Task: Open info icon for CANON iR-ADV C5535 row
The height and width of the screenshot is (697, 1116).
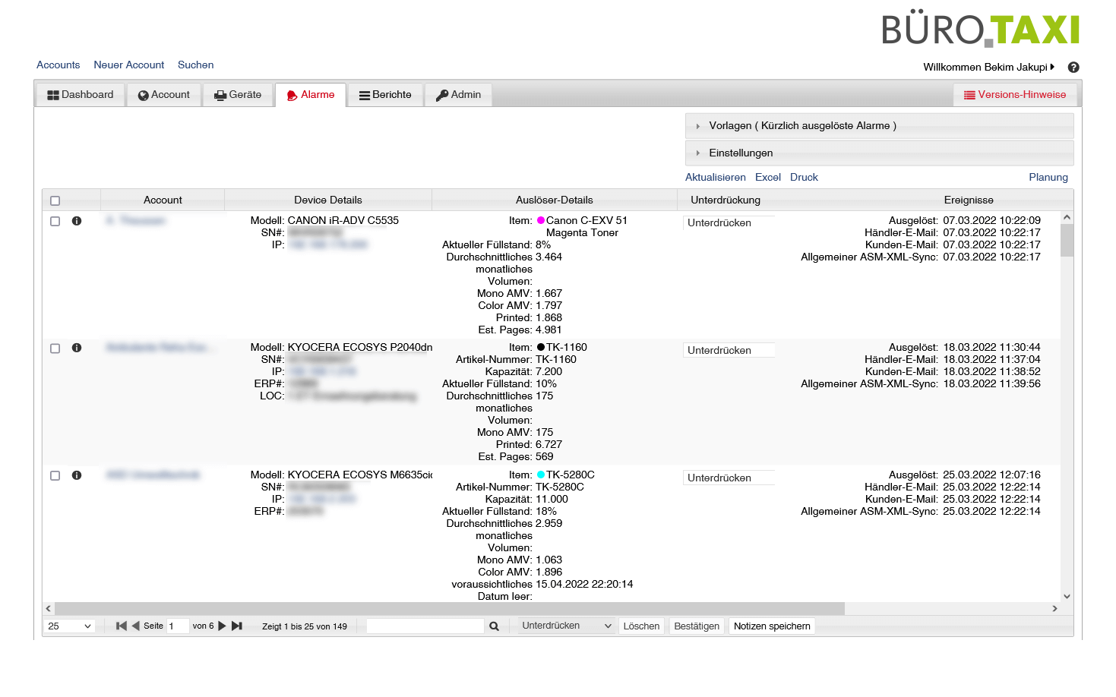Action: tap(77, 221)
